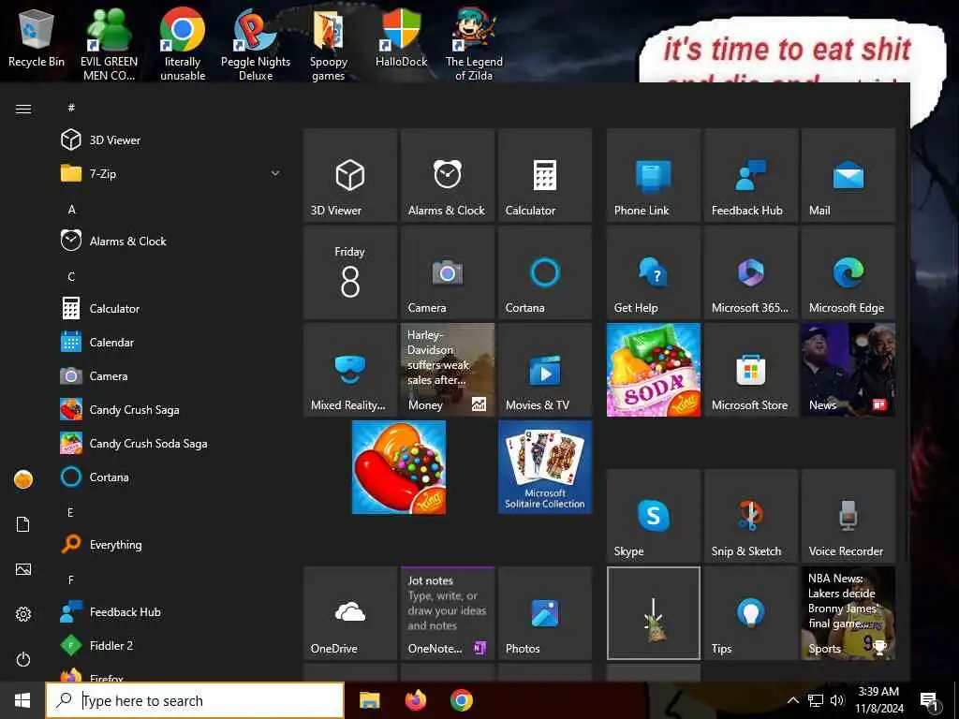Open the Phone Link tile

[x=653, y=175]
